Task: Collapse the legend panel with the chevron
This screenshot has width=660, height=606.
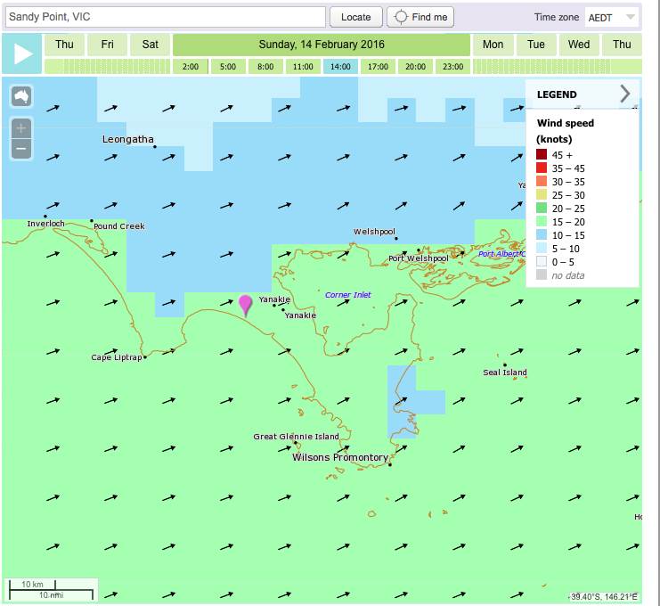Action: [624, 94]
